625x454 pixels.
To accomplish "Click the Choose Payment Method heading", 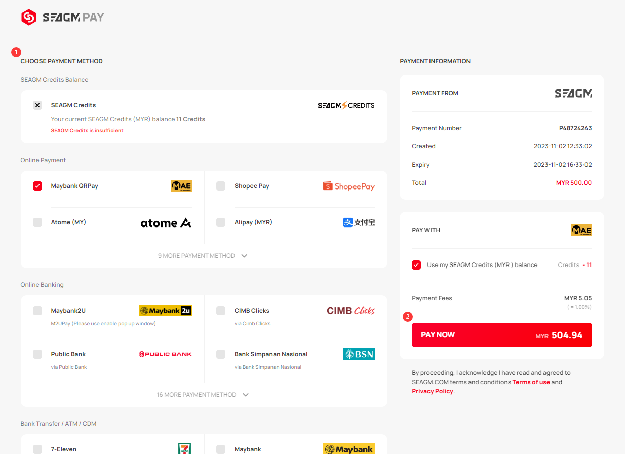I will tap(62, 61).
